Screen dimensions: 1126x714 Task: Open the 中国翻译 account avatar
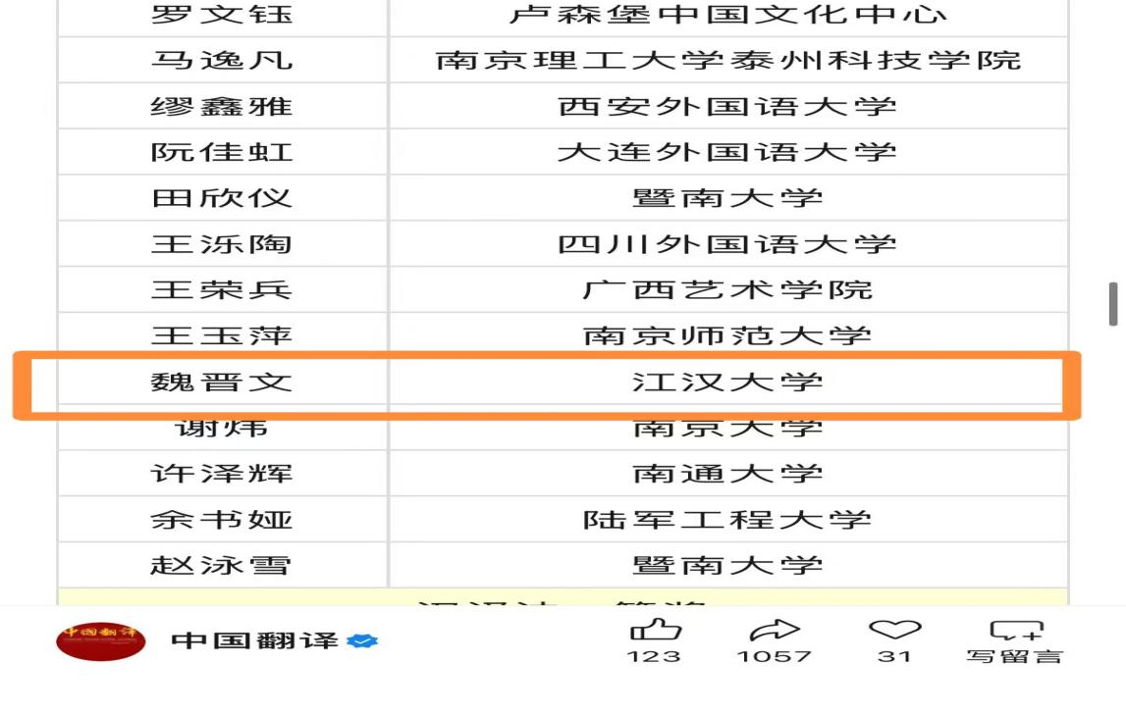pyautogui.click(x=100, y=640)
